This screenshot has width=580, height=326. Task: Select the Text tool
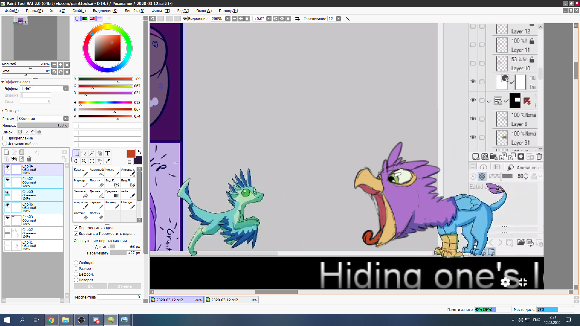(108, 153)
